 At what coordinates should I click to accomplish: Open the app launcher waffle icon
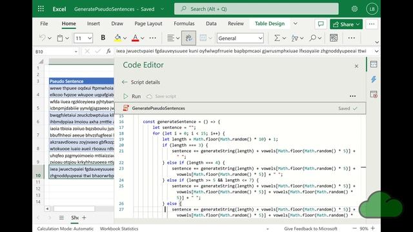[x=41, y=9]
